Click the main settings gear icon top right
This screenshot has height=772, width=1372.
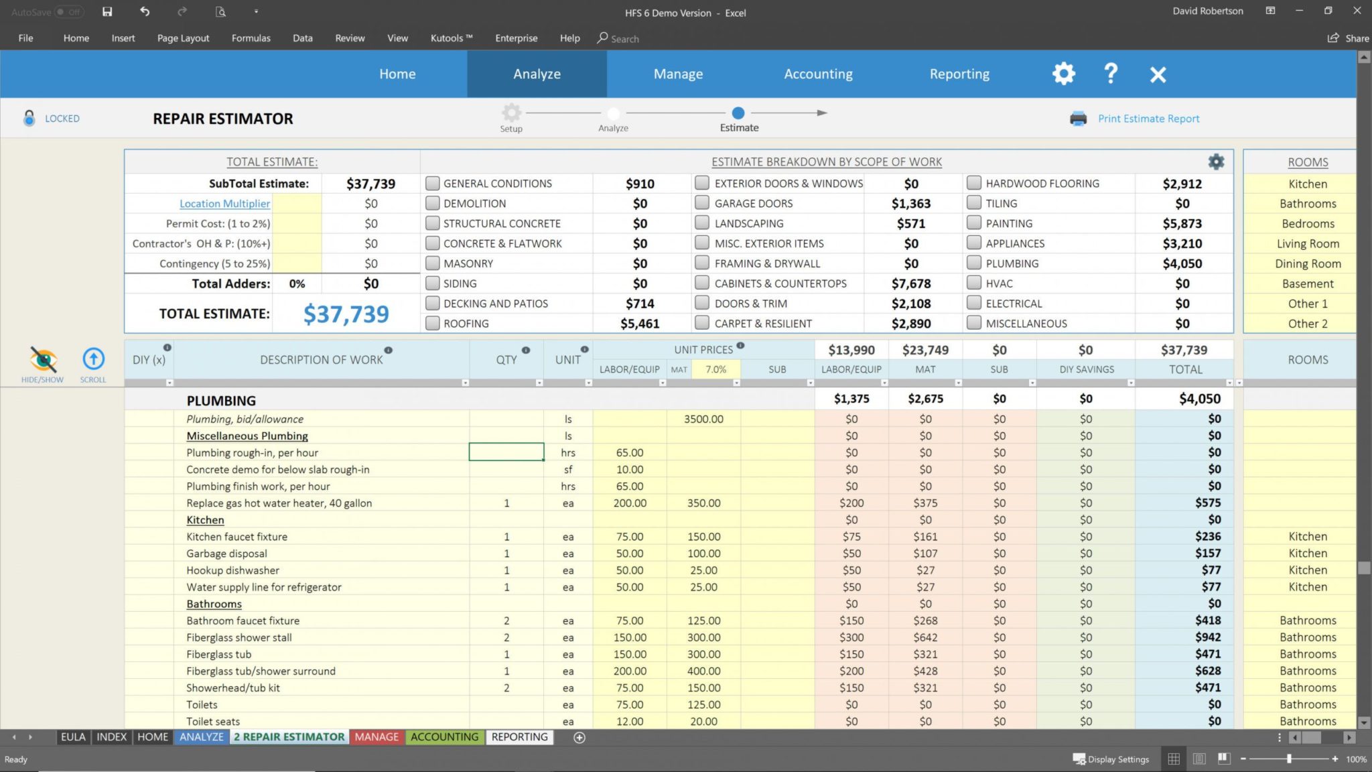pos(1063,74)
